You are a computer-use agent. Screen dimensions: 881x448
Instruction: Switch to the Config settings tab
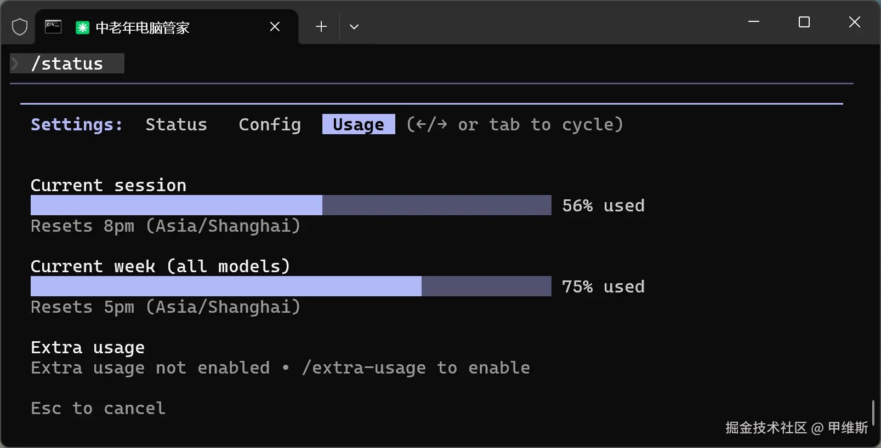270,124
